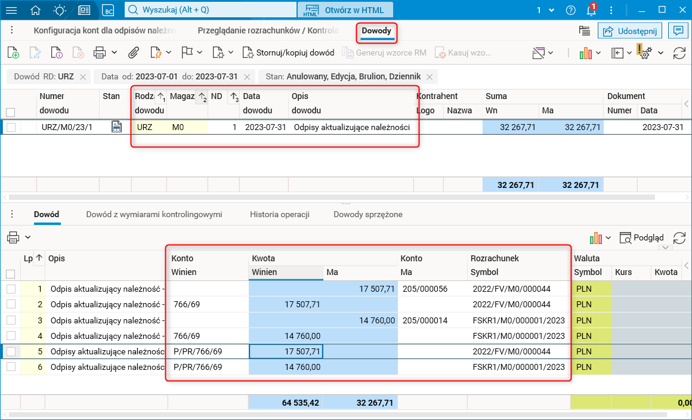Switch to Historia operacji tab

(279, 214)
